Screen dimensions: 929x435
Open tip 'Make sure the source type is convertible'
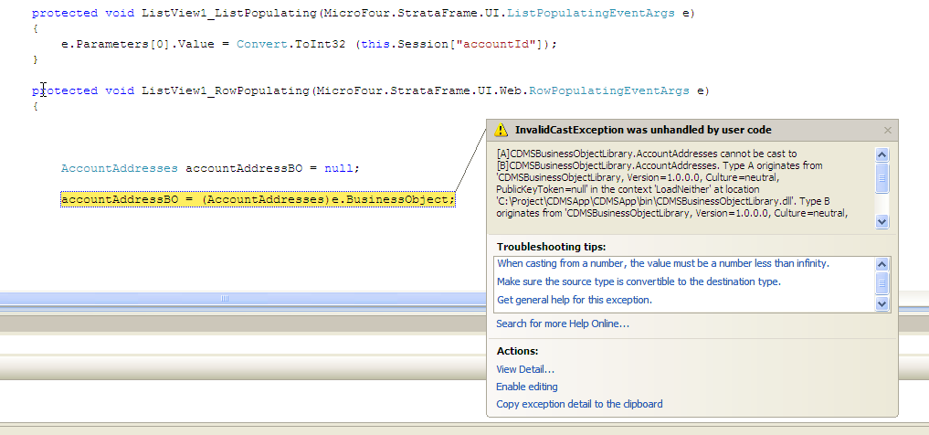point(638,281)
